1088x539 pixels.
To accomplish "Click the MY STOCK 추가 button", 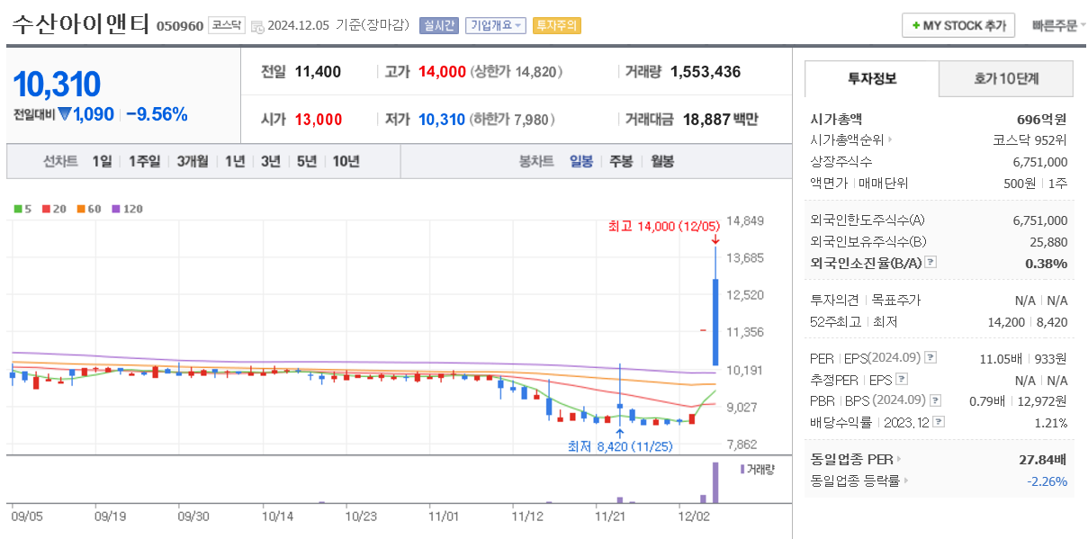I will click(958, 25).
